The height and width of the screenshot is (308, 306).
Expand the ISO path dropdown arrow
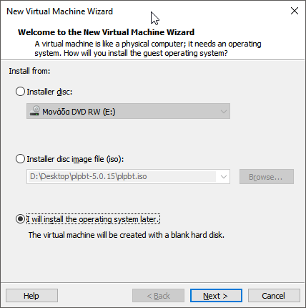(224, 177)
